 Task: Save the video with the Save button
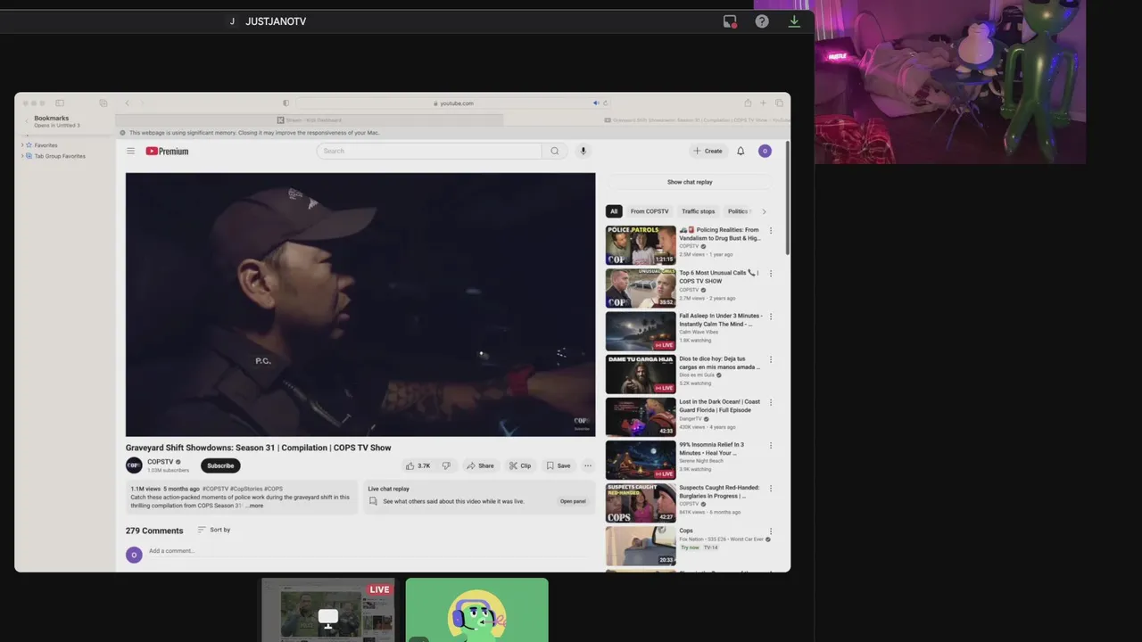[559, 465]
